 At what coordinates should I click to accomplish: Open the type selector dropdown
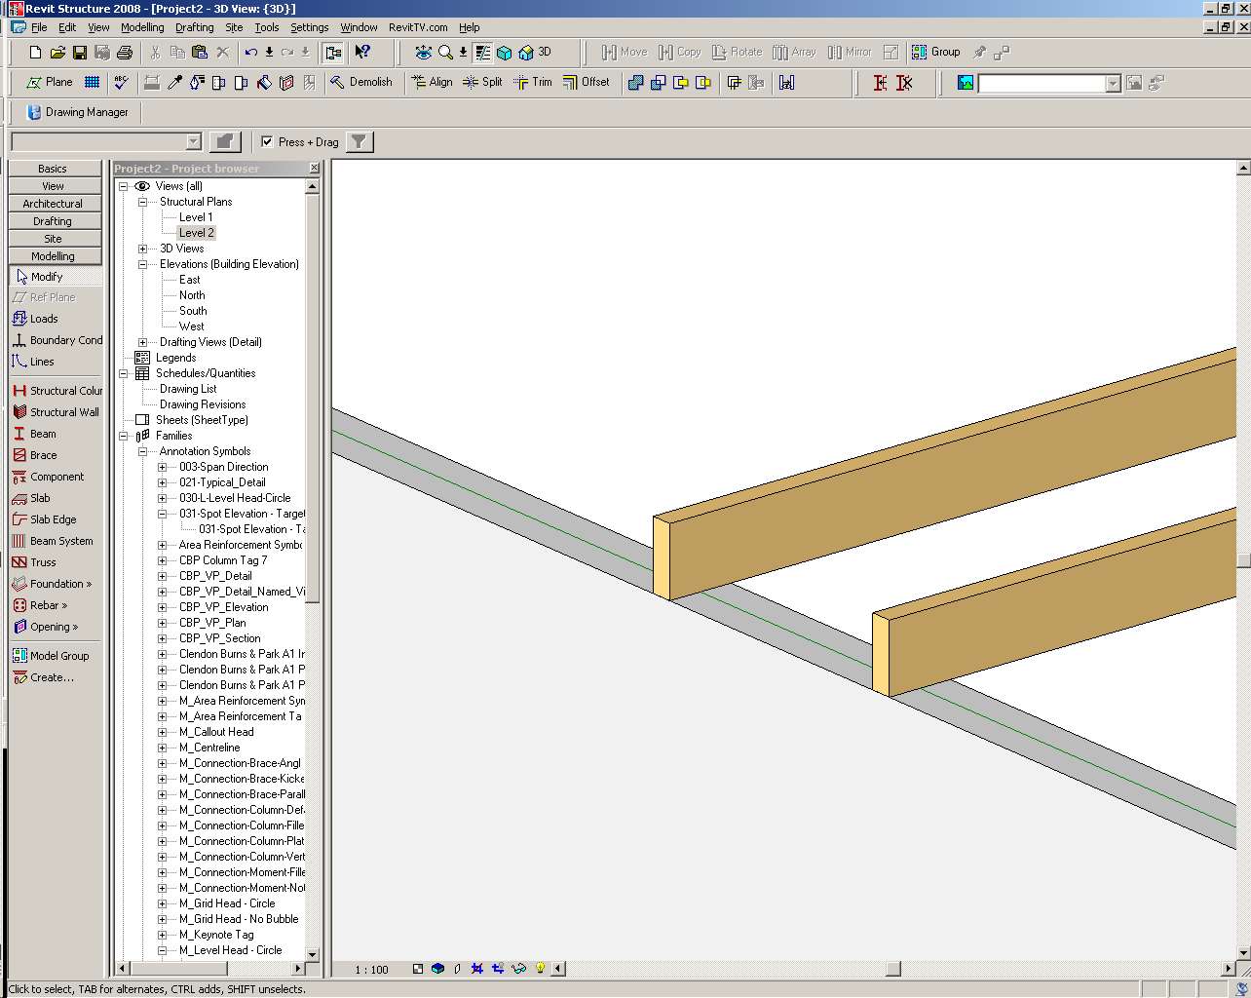click(193, 142)
